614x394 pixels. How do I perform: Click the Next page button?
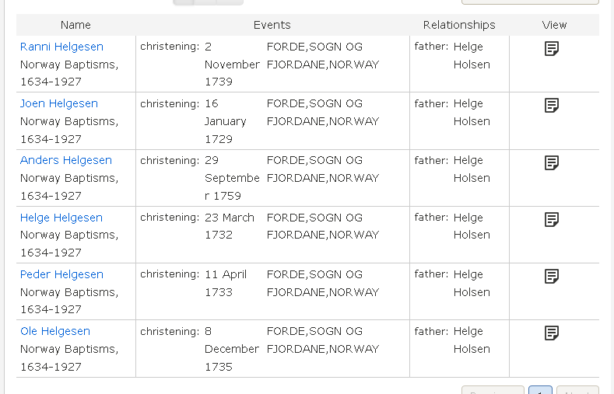(x=578, y=391)
